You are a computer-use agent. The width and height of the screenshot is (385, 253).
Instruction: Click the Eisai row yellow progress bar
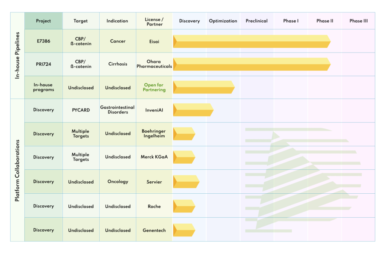[x=251, y=41]
